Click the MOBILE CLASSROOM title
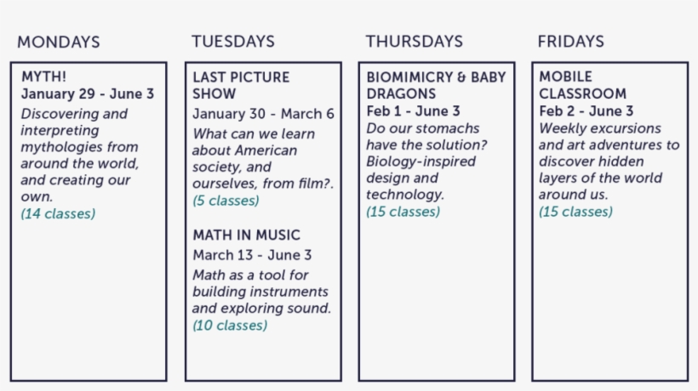The height and width of the screenshot is (391, 698). [583, 85]
